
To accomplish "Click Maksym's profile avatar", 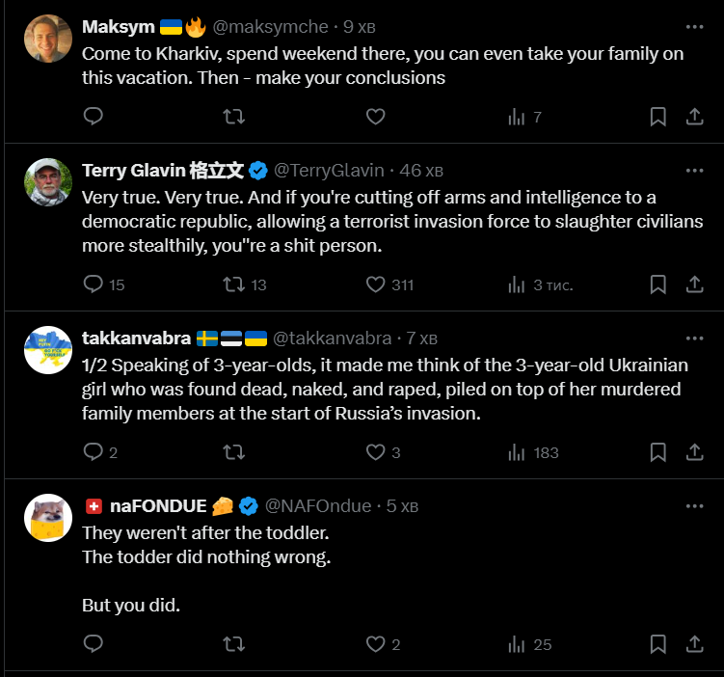I will pyautogui.click(x=47, y=39).
